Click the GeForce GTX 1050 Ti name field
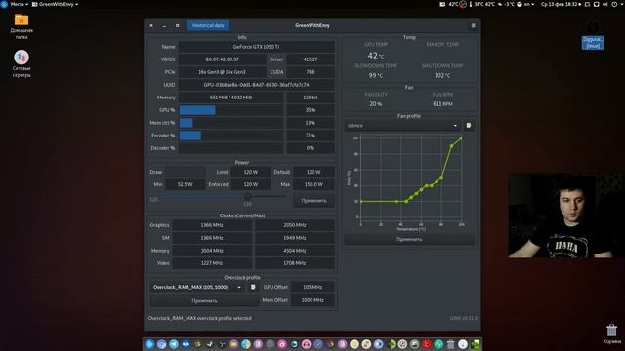This screenshot has width=625, height=351. click(256, 47)
